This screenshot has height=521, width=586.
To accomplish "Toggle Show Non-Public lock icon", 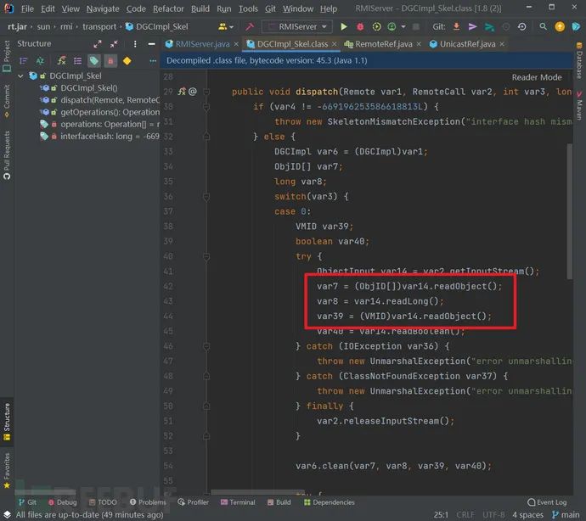I will coord(110,60).
